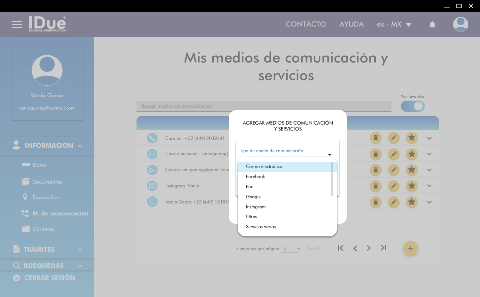Delete the Carmen phone entry

tap(375, 138)
